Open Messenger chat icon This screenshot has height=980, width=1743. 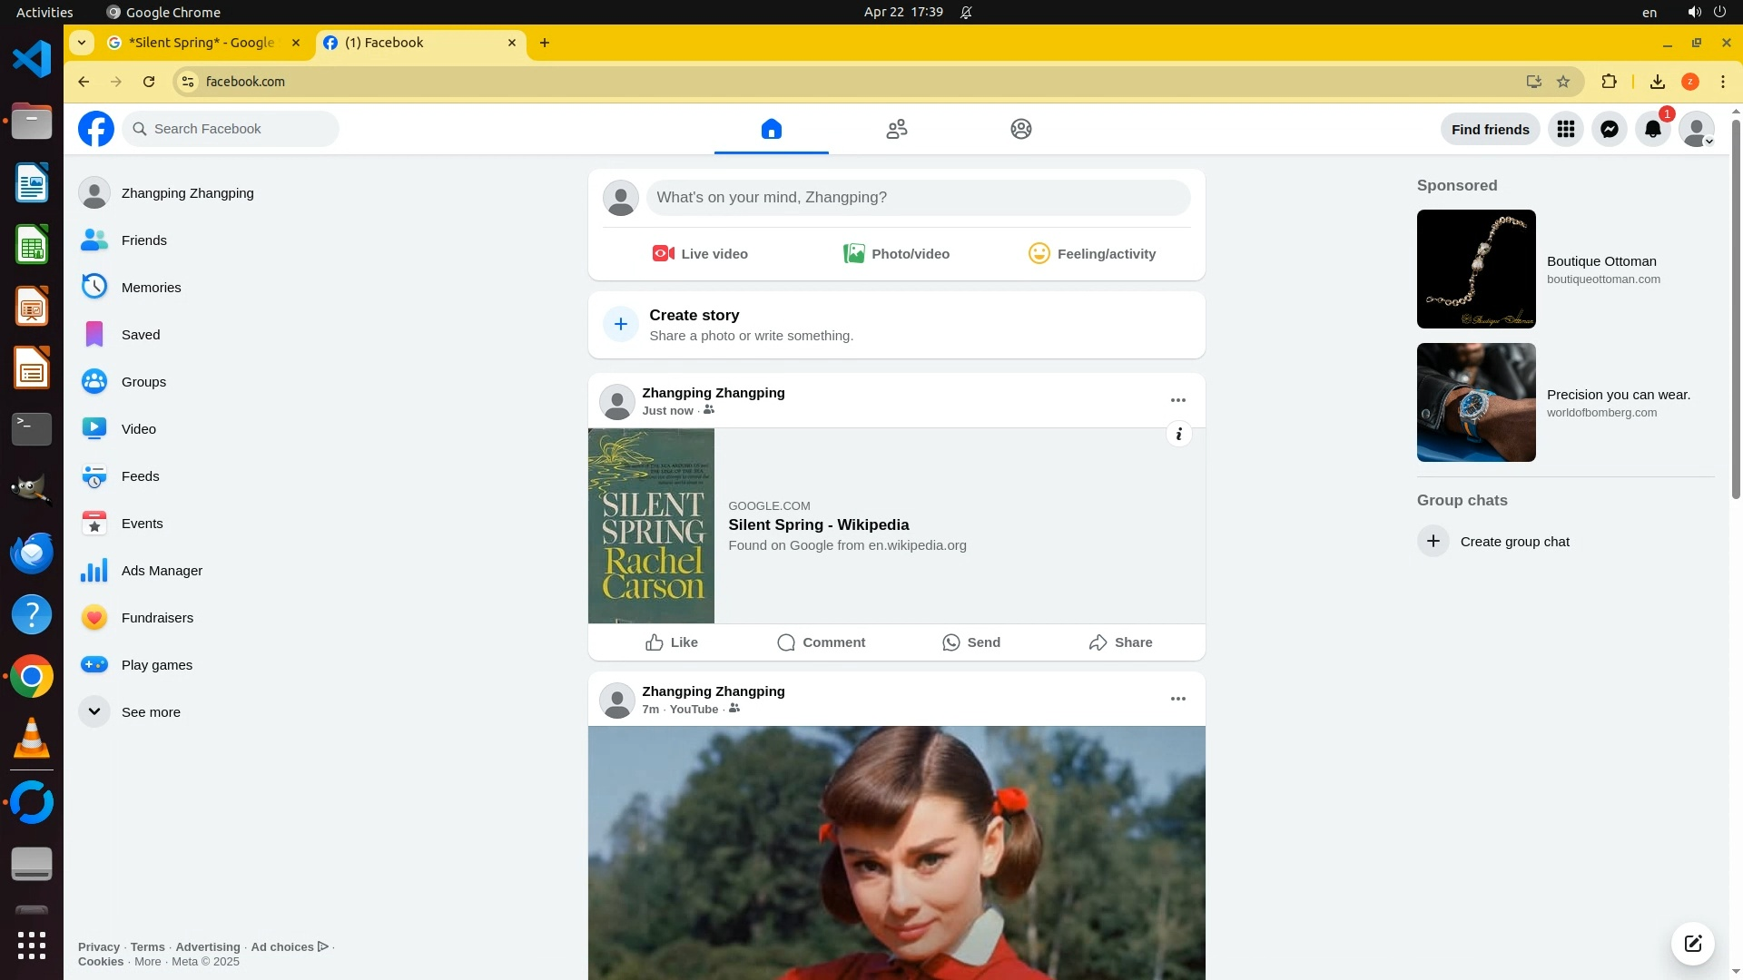coord(1609,129)
